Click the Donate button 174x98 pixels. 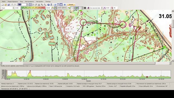(x=71, y=5)
